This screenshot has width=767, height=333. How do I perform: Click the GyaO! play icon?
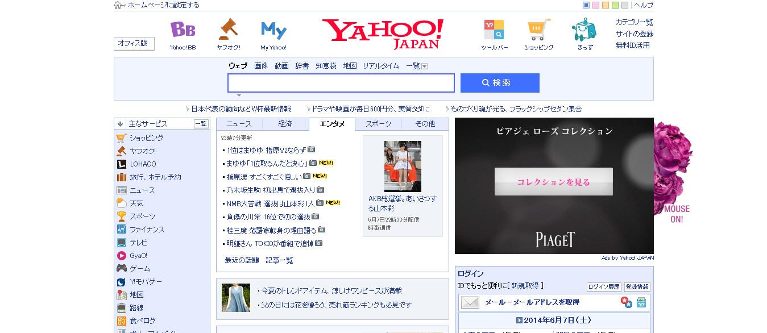121,256
